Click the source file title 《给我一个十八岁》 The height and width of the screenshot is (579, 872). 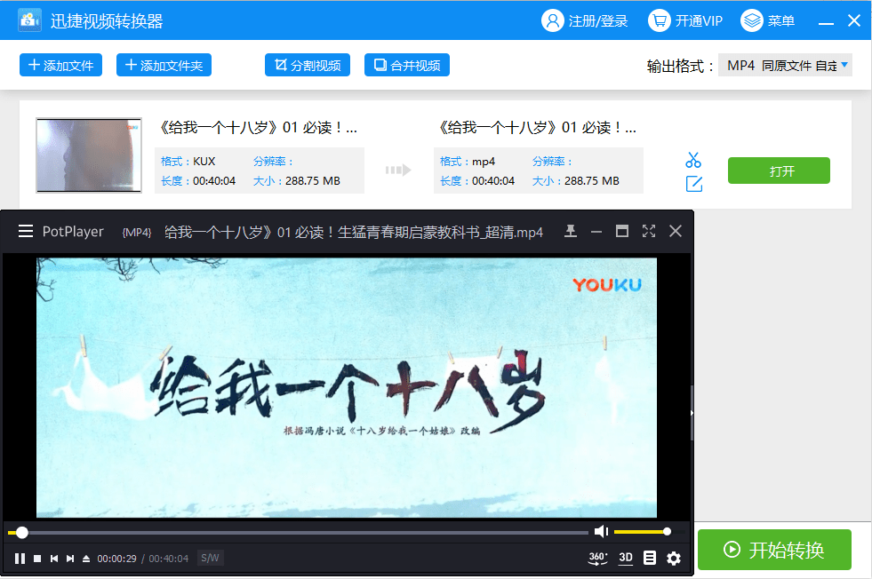[258, 128]
